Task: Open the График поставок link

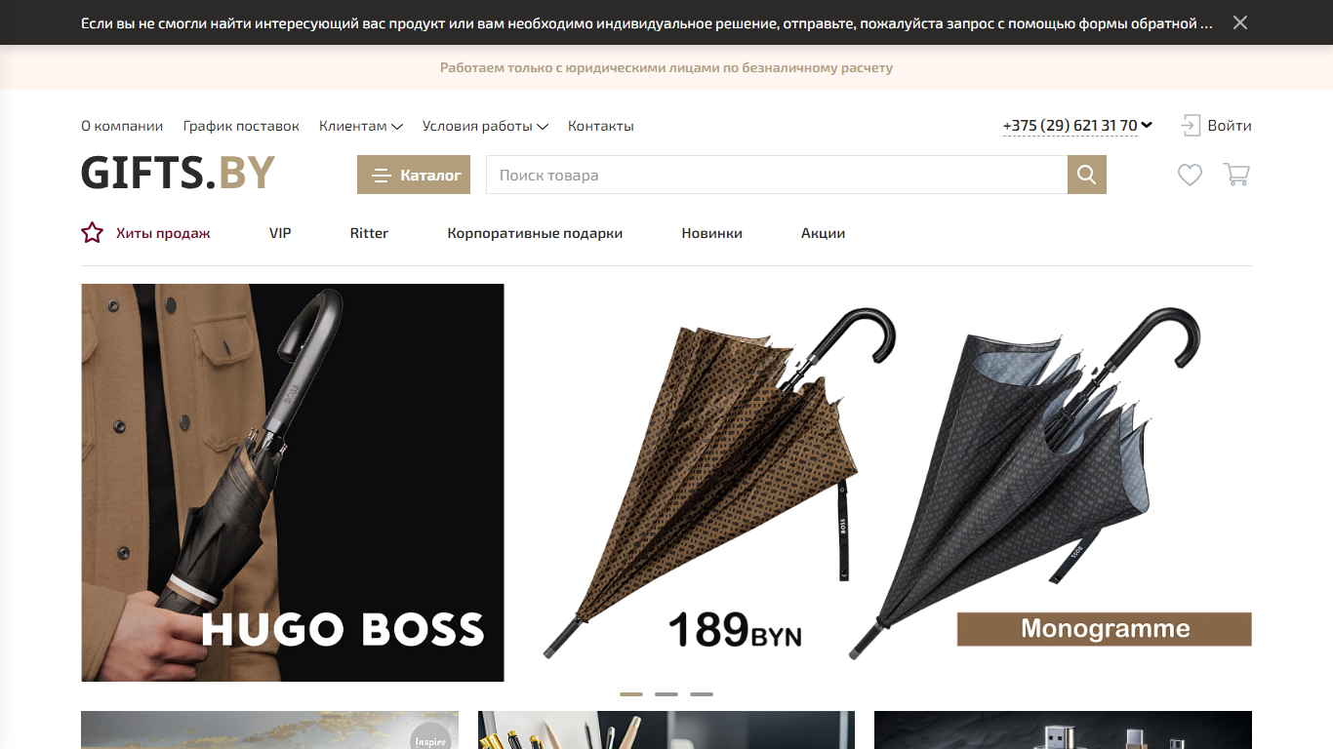Action: [x=241, y=126]
